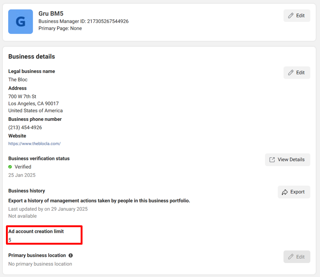
Task: Click the legal business name 'The Bloc'
Action: coord(18,80)
